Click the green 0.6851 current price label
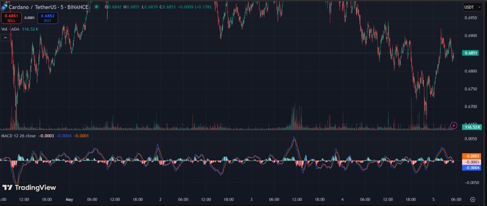This screenshot has width=487, height=206. [472, 53]
